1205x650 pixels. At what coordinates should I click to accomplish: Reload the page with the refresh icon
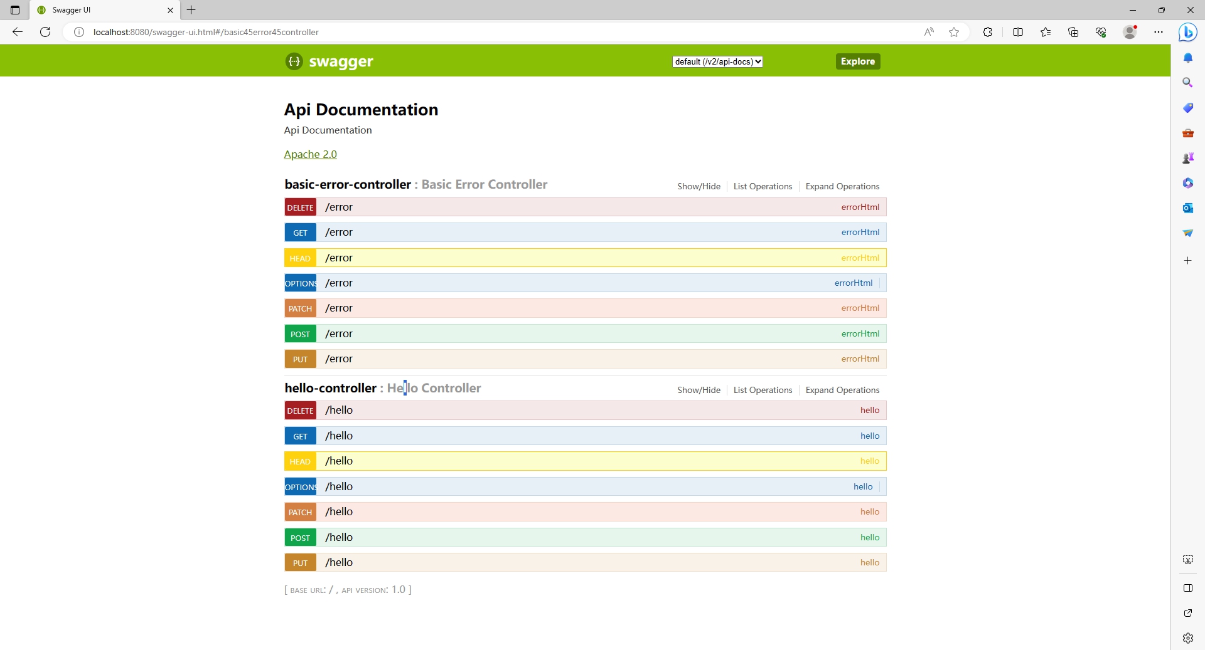45,32
